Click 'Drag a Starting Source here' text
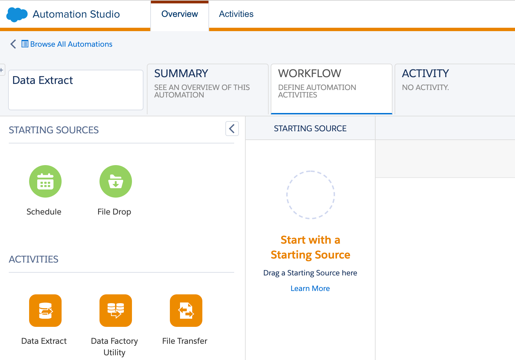 310,273
